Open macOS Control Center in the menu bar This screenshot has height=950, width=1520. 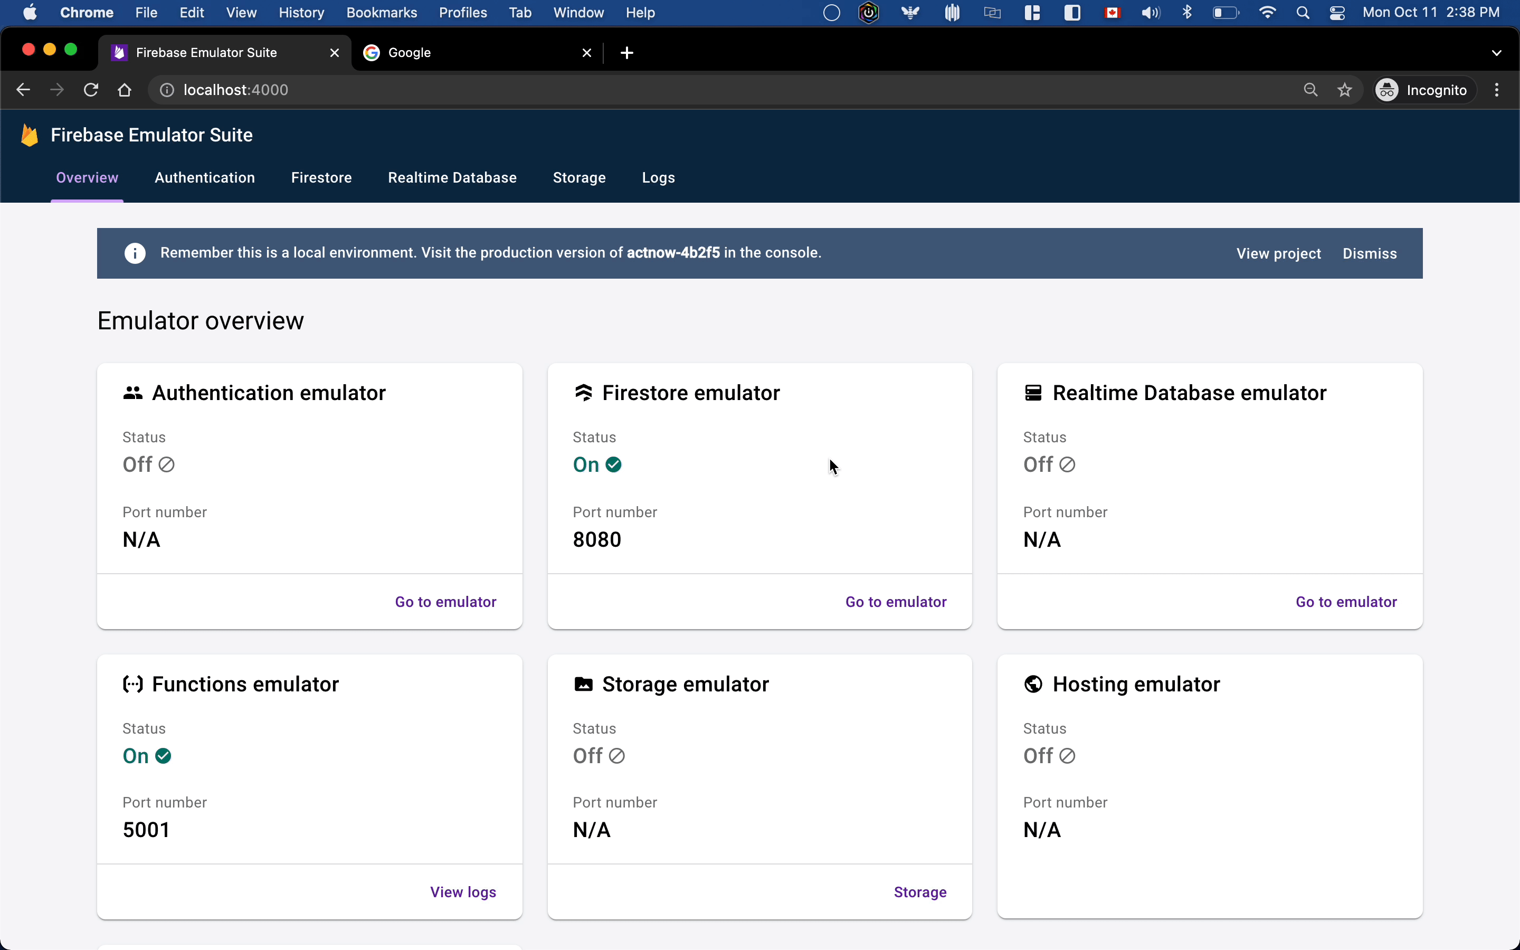(1337, 13)
